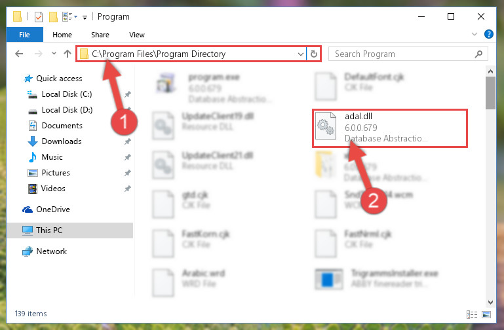504x330 pixels.
Task: Switch to the View ribbon tab
Action: tap(137, 35)
